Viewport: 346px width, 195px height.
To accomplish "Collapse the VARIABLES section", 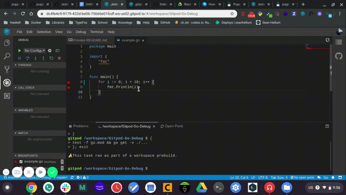I will click(x=25, y=110).
